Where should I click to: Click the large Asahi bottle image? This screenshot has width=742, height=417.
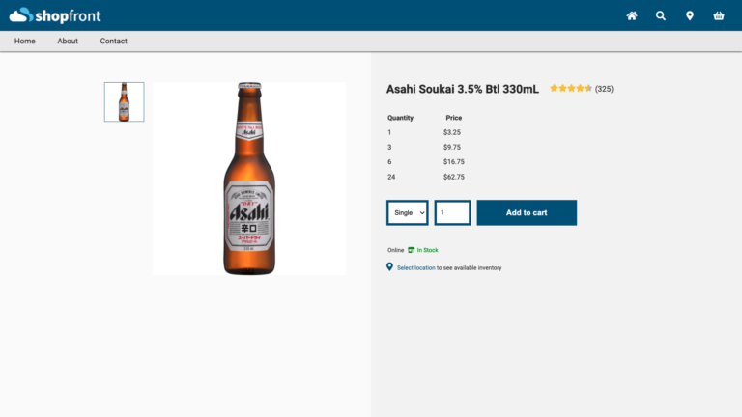249,179
